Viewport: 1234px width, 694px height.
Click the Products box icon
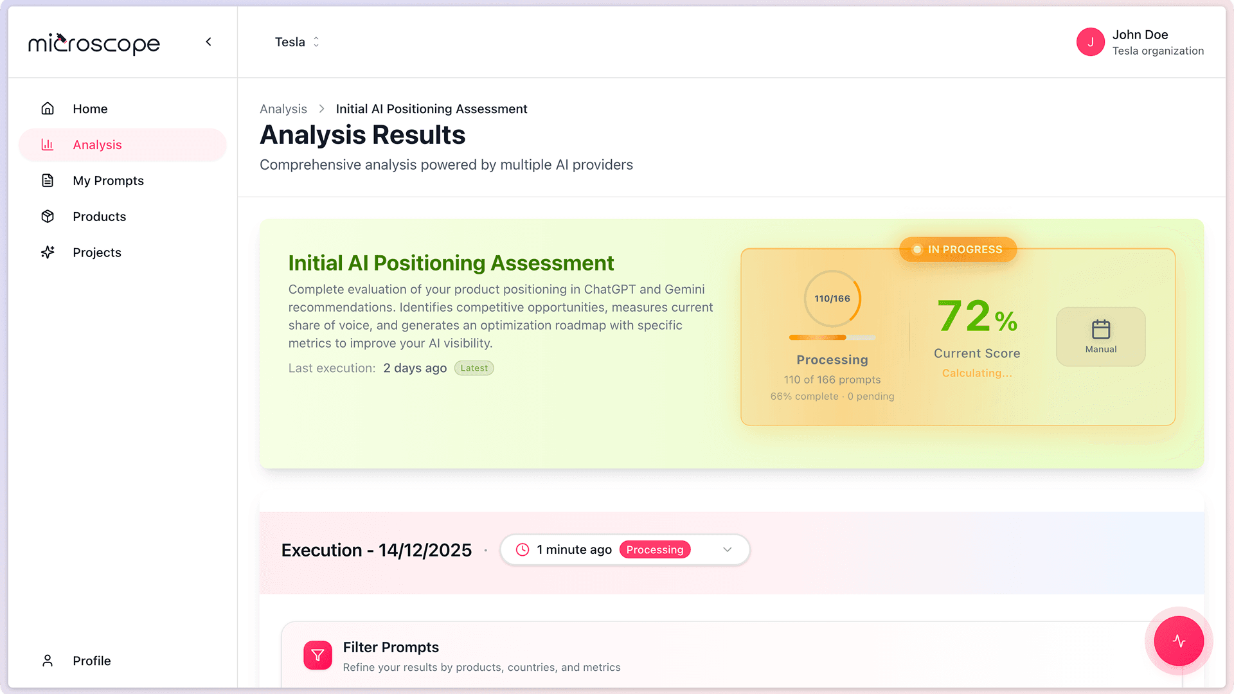48,217
